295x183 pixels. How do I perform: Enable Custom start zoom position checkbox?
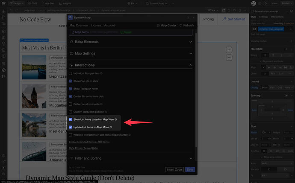click(x=71, y=112)
